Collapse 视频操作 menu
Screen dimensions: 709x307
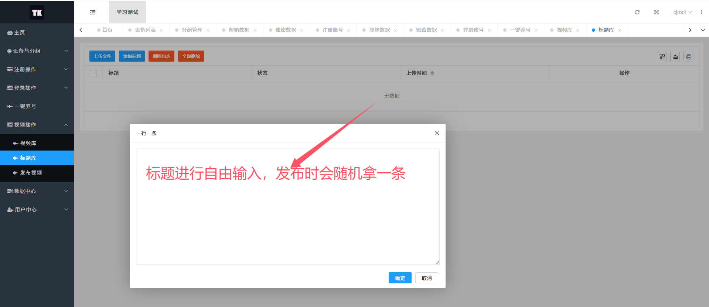coord(37,125)
